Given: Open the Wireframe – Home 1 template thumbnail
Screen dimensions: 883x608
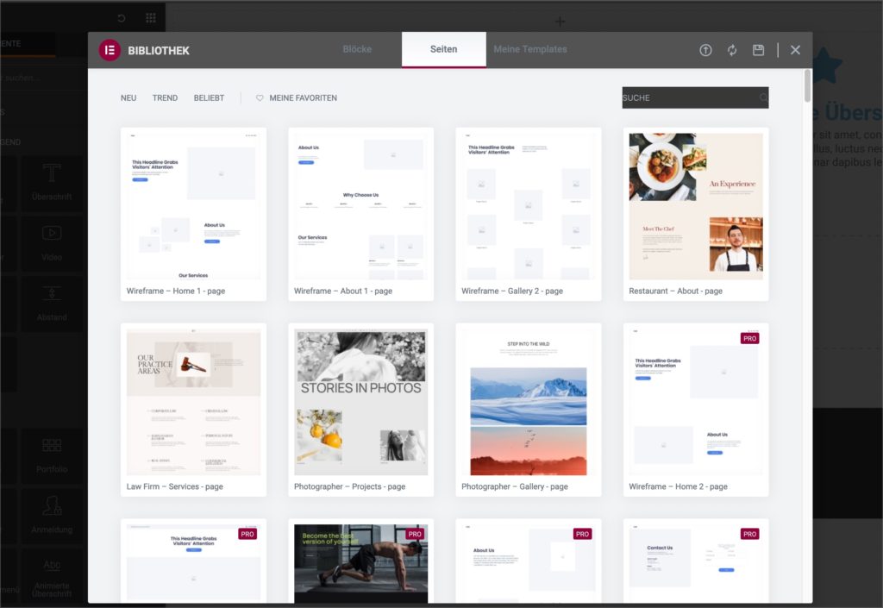Looking at the screenshot, I should 193,206.
